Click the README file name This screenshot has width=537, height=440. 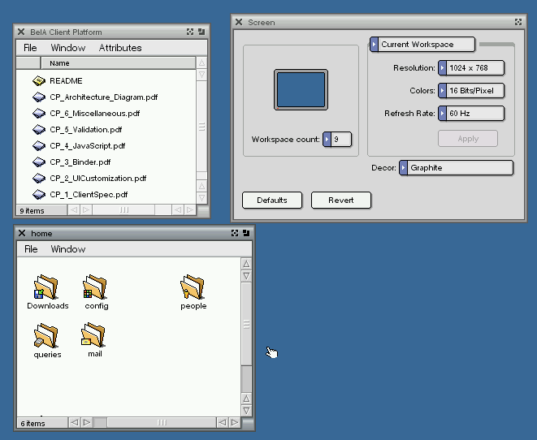coord(66,81)
